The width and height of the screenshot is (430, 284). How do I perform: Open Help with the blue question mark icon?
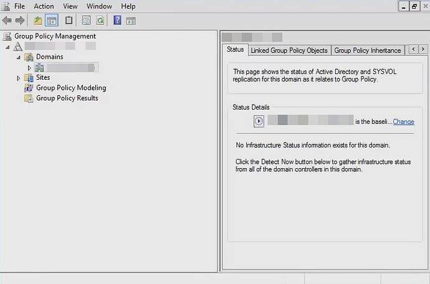pyautogui.click(x=117, y=21)
